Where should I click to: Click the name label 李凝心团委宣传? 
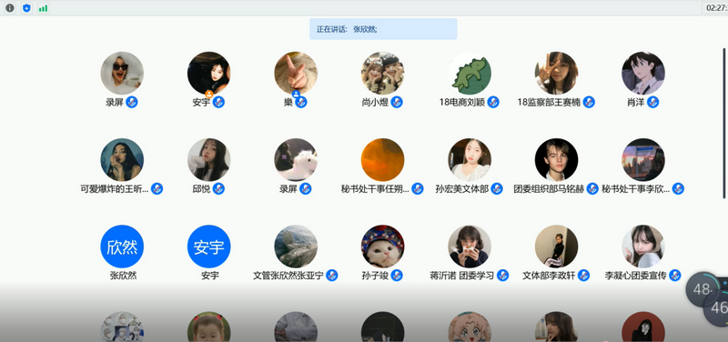click(635, 276)
